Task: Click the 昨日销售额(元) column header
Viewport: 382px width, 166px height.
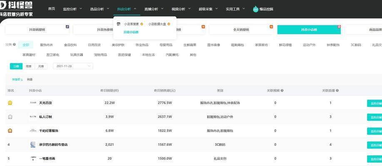Action: (x=165, y=90)
